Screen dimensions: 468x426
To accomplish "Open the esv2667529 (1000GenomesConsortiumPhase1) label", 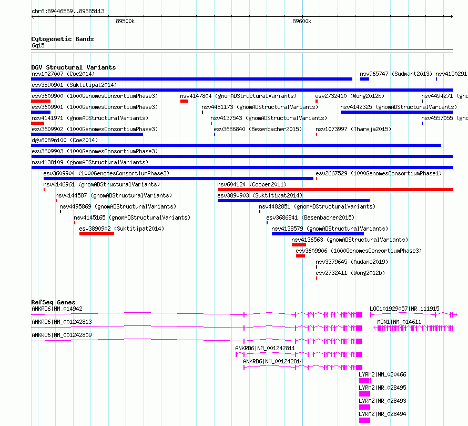I will tap(379, 173).
